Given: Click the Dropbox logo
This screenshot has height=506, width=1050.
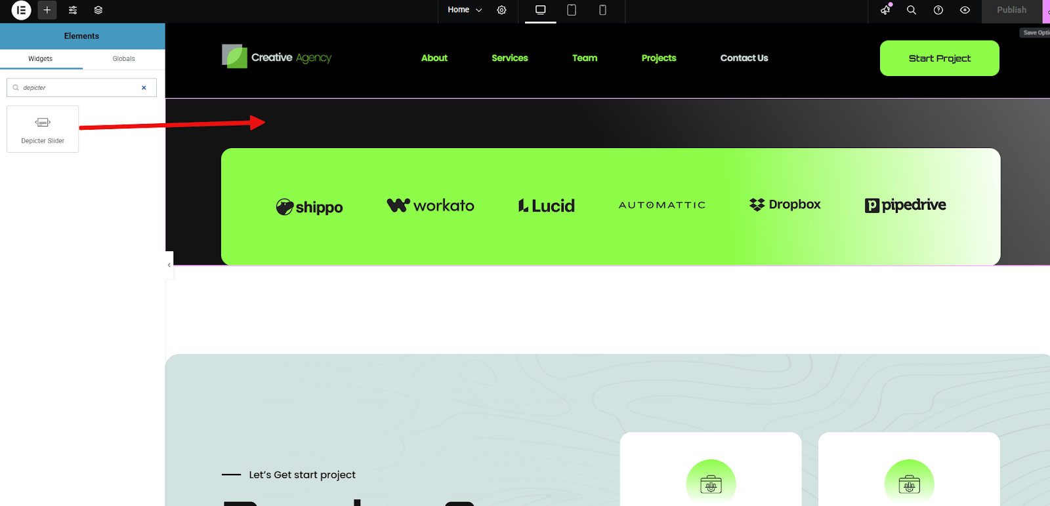Looking at the screenshot, I should 785,204.
